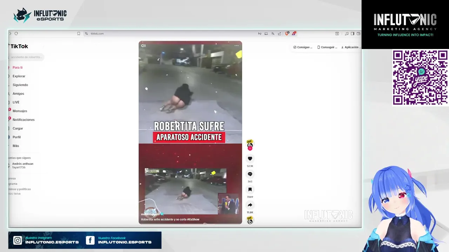
Task: Open the translate page icon
Action: tap(273, 34)
